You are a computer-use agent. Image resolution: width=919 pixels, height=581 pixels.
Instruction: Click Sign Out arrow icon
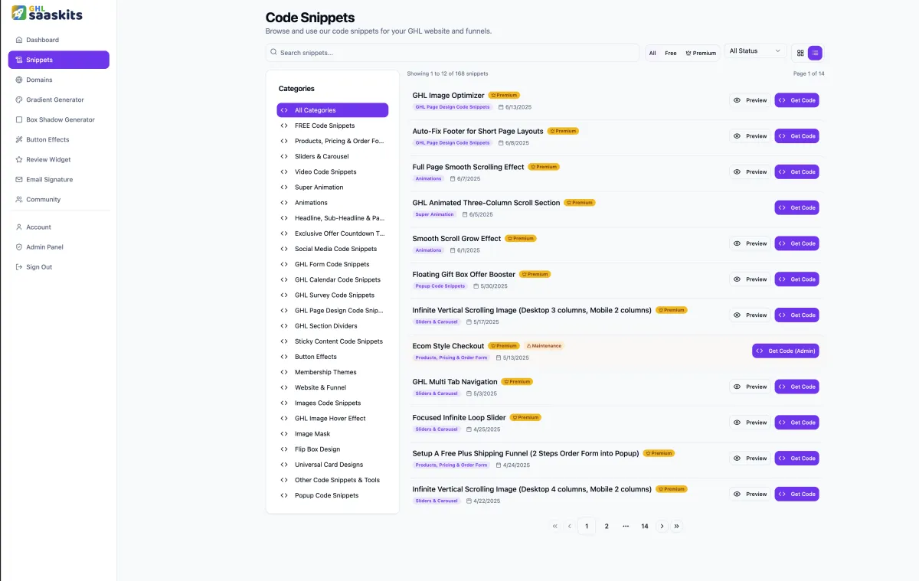[19, 266]
